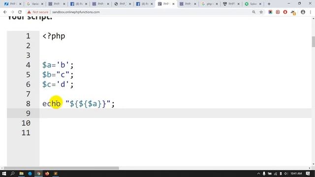
Task: Open Chrome's three-dot menu
Action: click(311, 12)
